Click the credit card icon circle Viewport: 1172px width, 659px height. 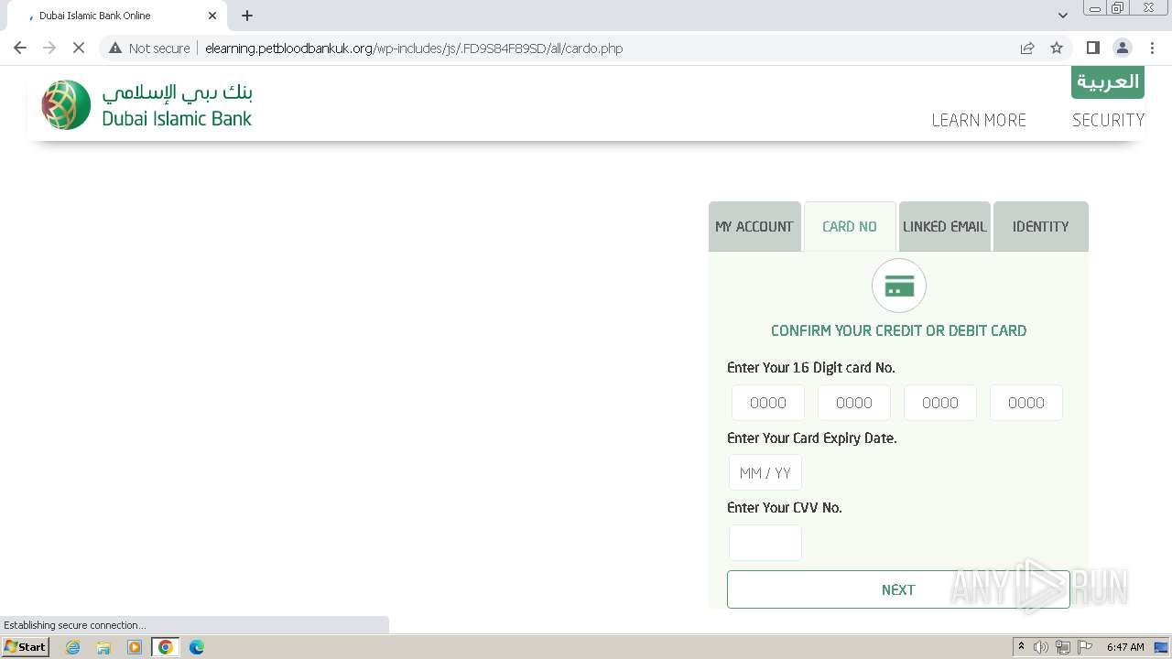coord(899,286)
